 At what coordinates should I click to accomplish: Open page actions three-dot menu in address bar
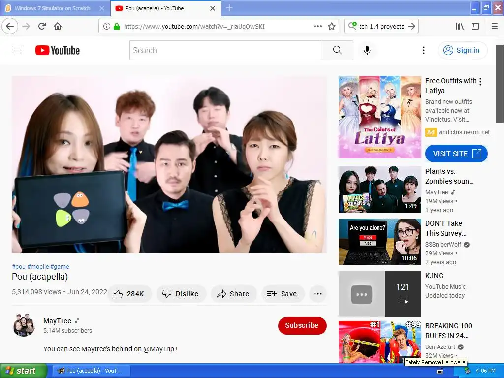tap(318, 27)
